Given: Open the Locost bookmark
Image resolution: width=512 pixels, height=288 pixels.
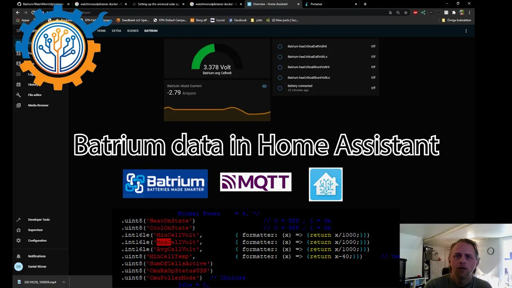Looking at the screenshot, I should 218,20.
